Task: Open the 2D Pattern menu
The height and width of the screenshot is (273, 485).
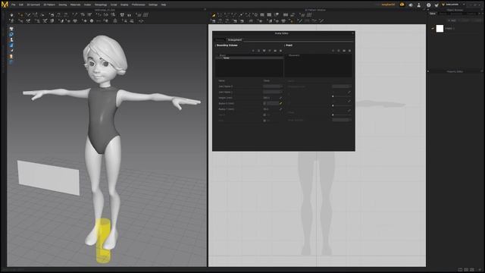Action: point(49,5)
